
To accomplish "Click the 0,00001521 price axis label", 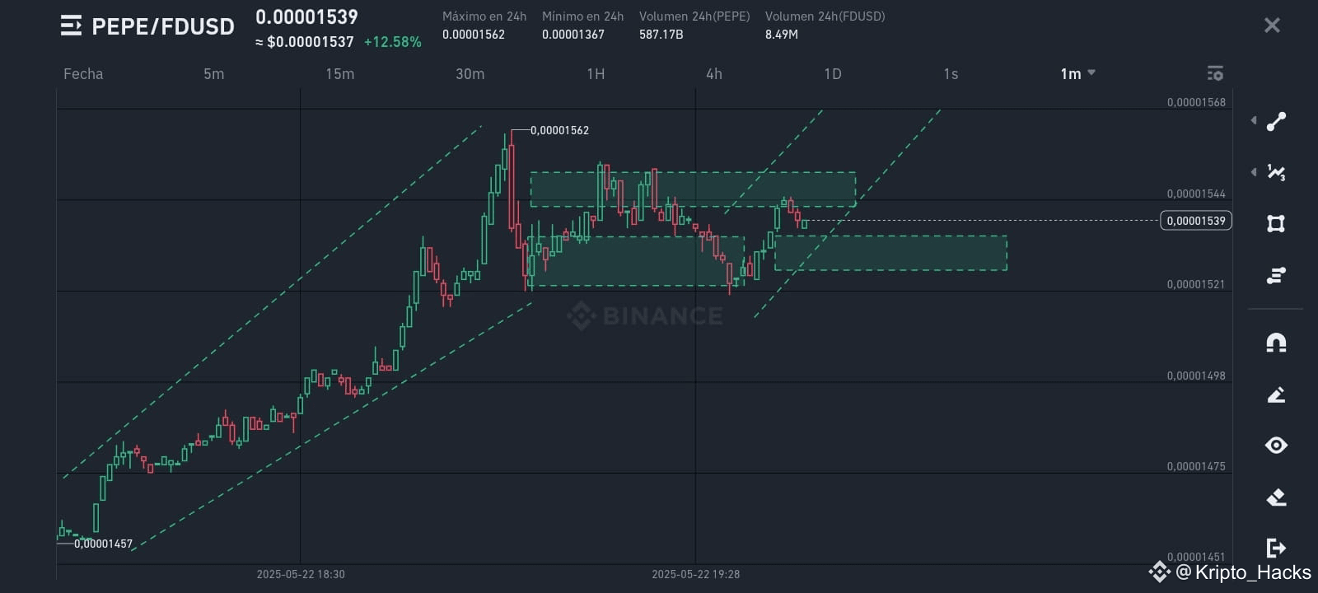I will click(1196, 284).
